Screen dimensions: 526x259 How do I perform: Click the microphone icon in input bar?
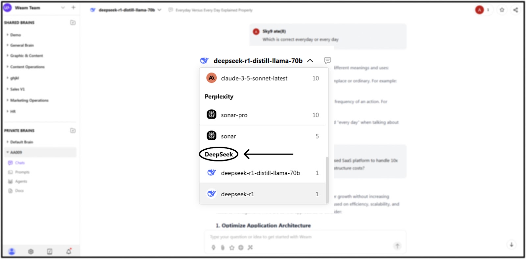pyautogui.click(x=213, y=248)
